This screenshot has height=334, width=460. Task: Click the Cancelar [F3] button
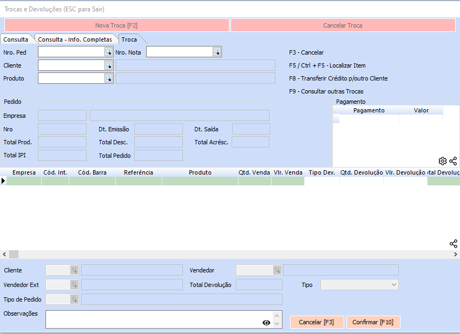317,322
